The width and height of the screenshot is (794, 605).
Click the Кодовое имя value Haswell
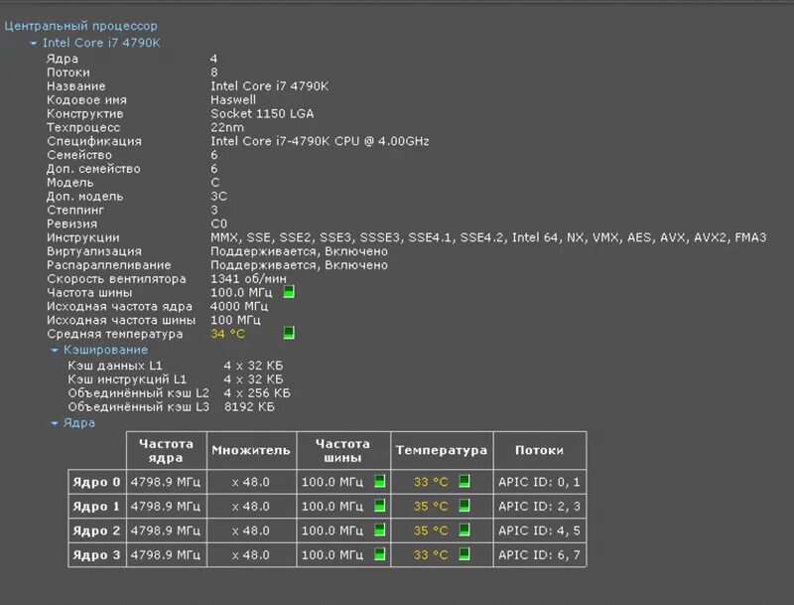tap(233, 99)
